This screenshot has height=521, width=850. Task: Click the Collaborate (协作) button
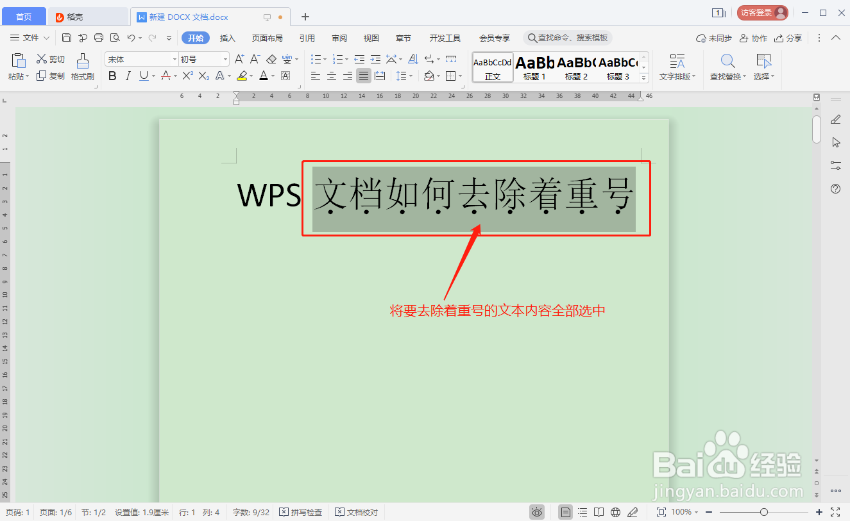(754, 38)
